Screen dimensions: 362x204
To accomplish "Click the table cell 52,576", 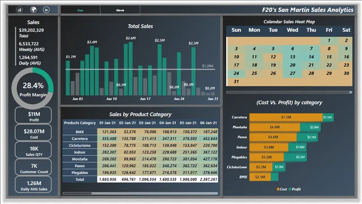I will point(130,132).
